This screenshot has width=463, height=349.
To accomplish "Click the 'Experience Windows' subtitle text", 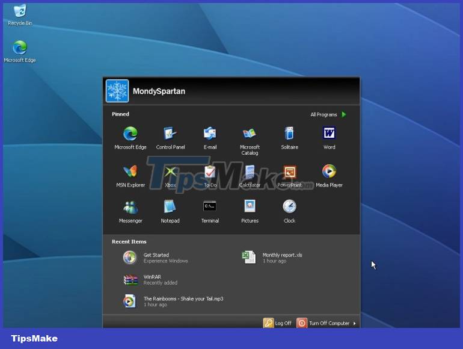I will pos(165,261).
